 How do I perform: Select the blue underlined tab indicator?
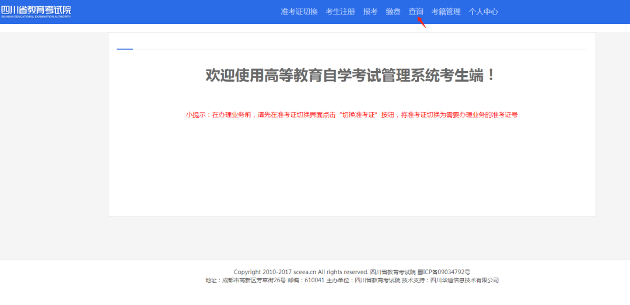pos(125,49)
